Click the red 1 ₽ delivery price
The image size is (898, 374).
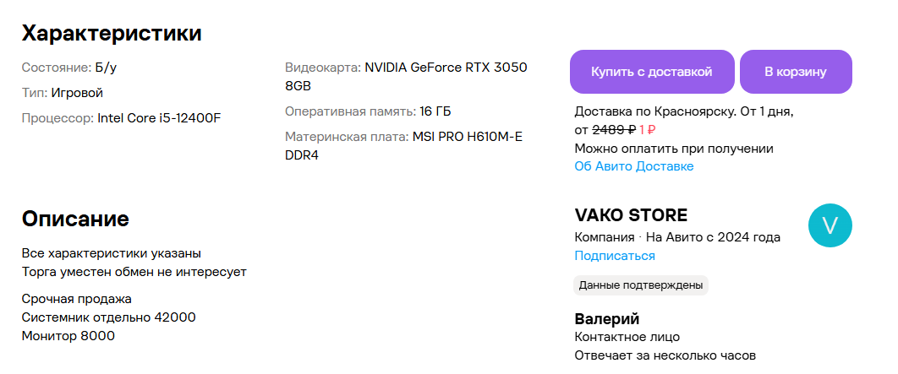point(648,130)
